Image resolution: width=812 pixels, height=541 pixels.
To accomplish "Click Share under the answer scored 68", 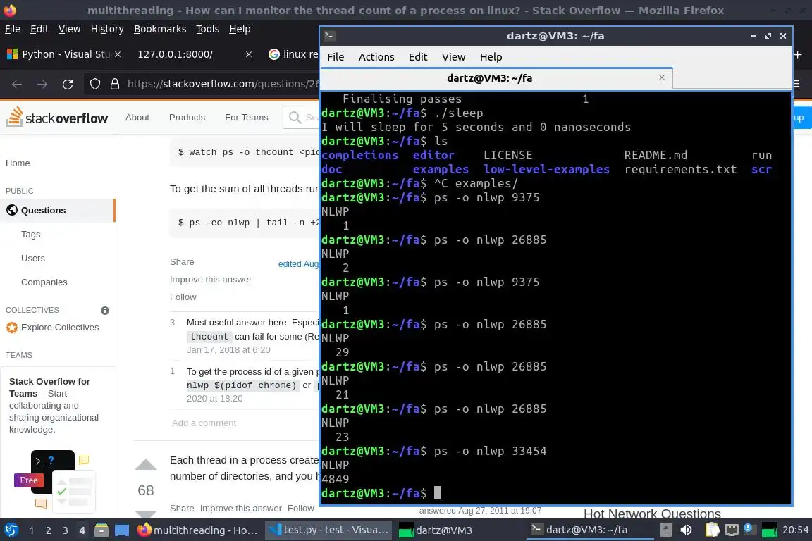I will 182,509.
